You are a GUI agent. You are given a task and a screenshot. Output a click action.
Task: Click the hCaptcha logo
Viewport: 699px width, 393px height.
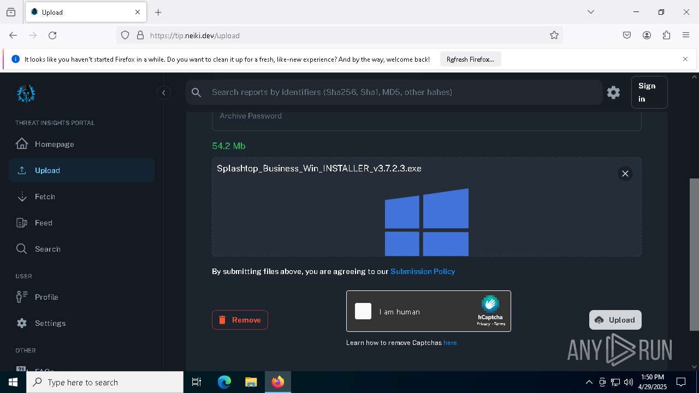490,304
